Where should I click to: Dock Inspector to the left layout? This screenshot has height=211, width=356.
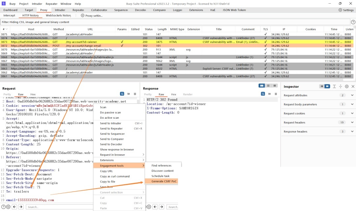pos(322,86)
